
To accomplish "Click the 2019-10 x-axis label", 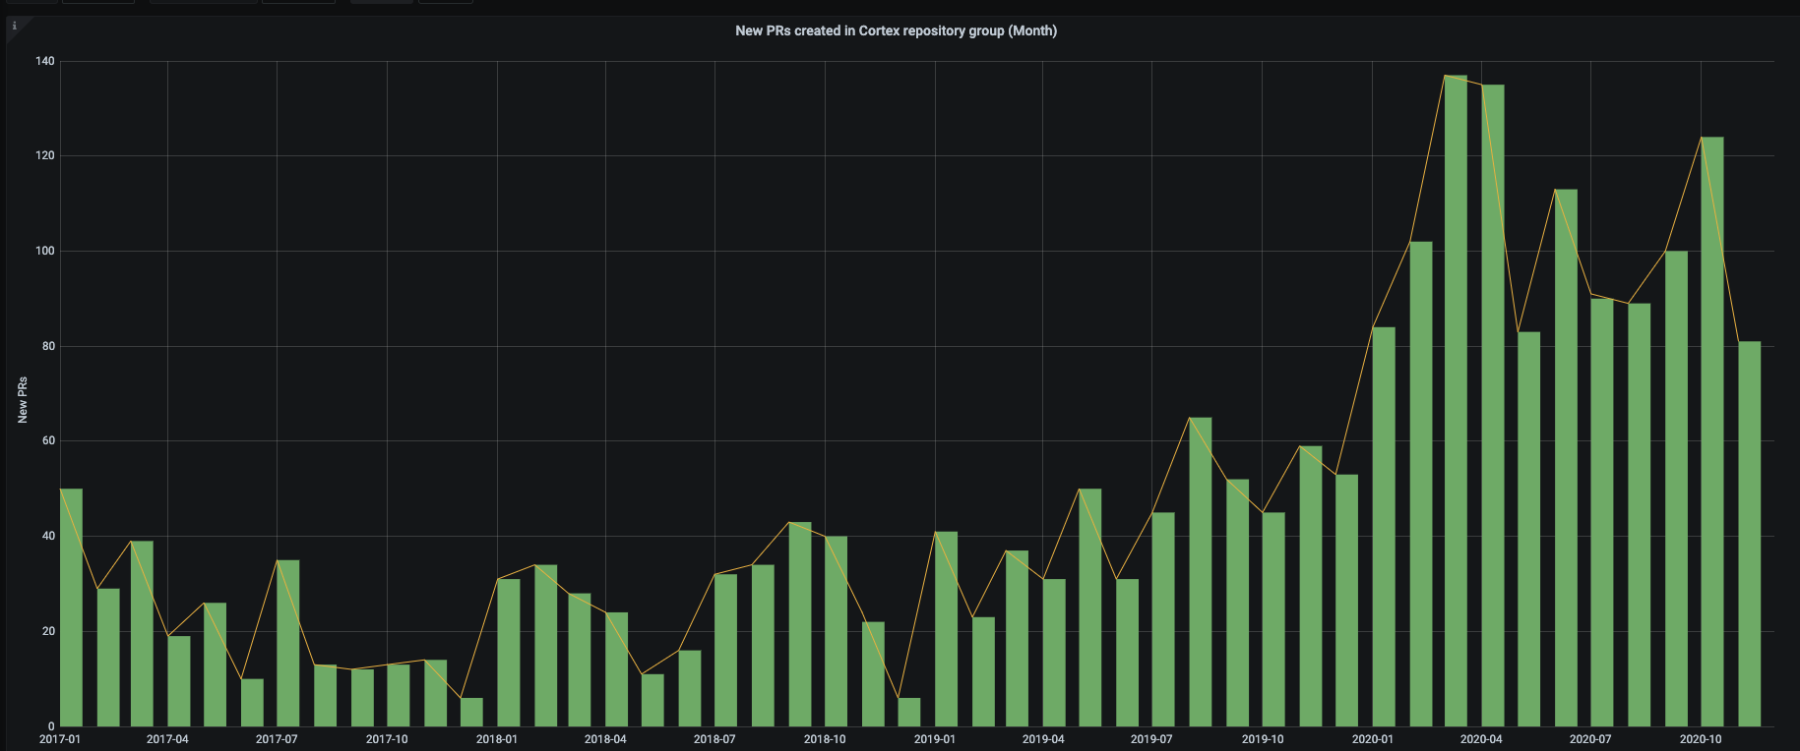I will 1263,739.
